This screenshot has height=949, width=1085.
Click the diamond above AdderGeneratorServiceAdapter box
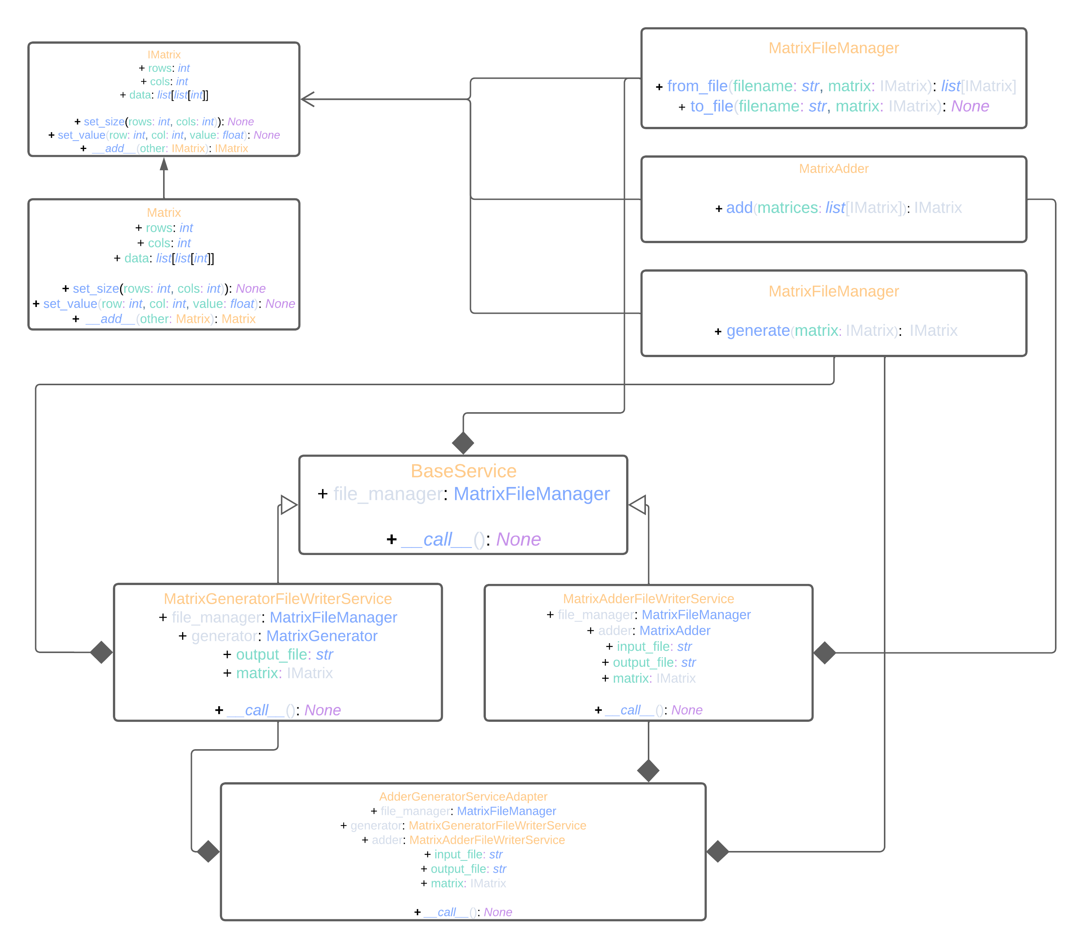point(648,770)
